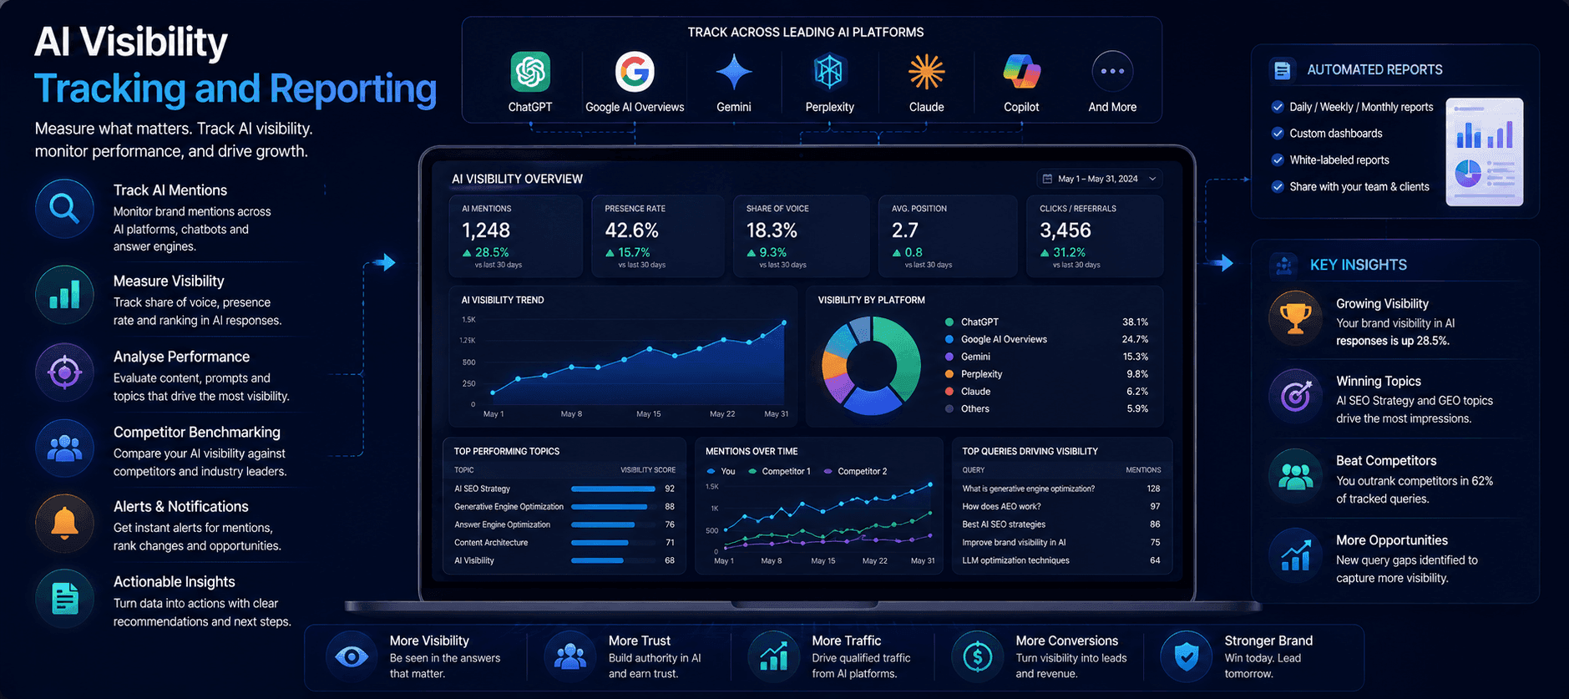Click the calendar icon in date selector

tap(1047, 179)
